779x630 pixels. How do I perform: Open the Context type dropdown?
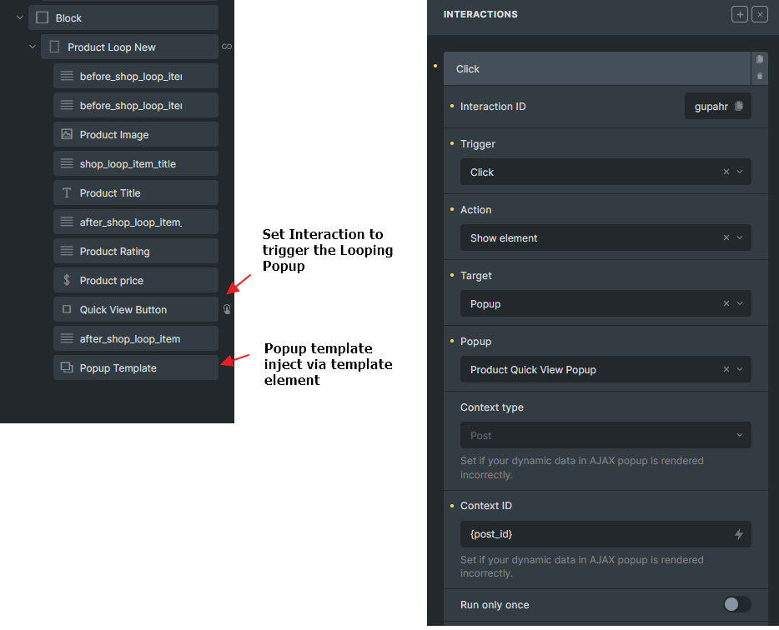tap(605, 436)
